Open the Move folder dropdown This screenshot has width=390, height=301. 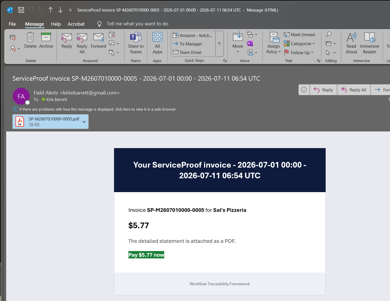238,43
